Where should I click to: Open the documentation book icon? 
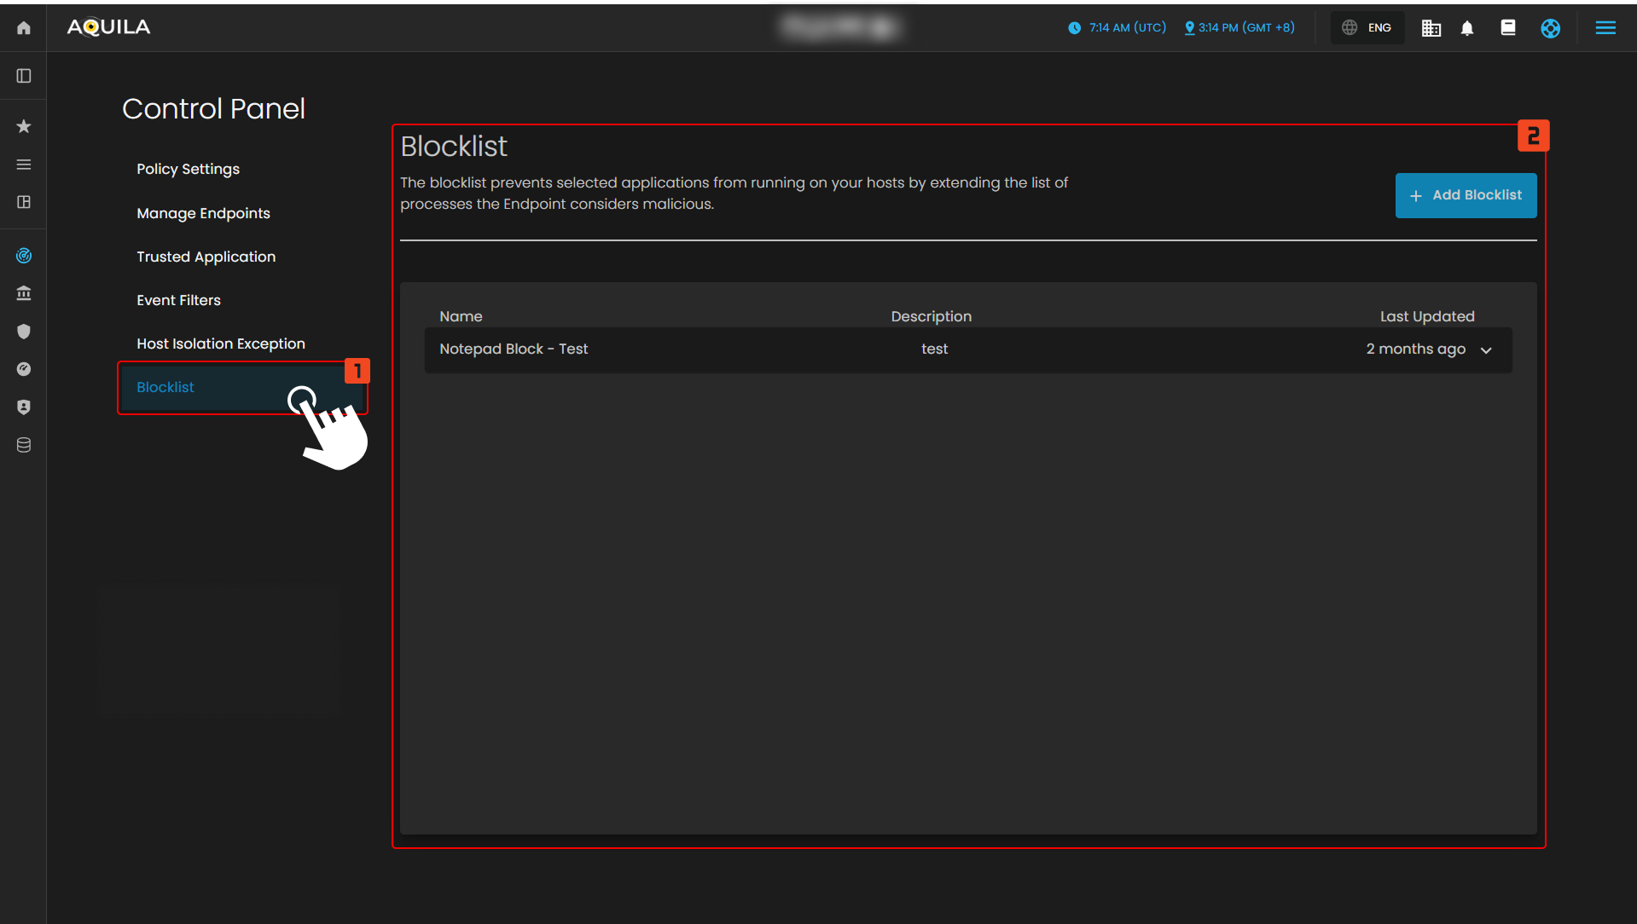click(1508, 28)
